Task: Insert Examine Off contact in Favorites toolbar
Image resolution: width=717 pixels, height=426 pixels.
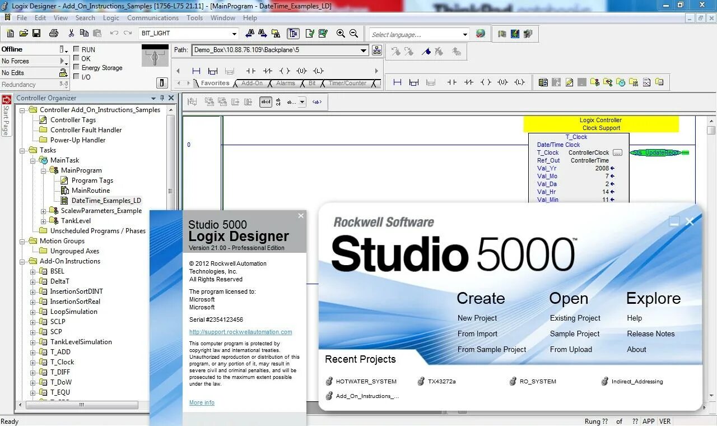Action: click(267, 71)
